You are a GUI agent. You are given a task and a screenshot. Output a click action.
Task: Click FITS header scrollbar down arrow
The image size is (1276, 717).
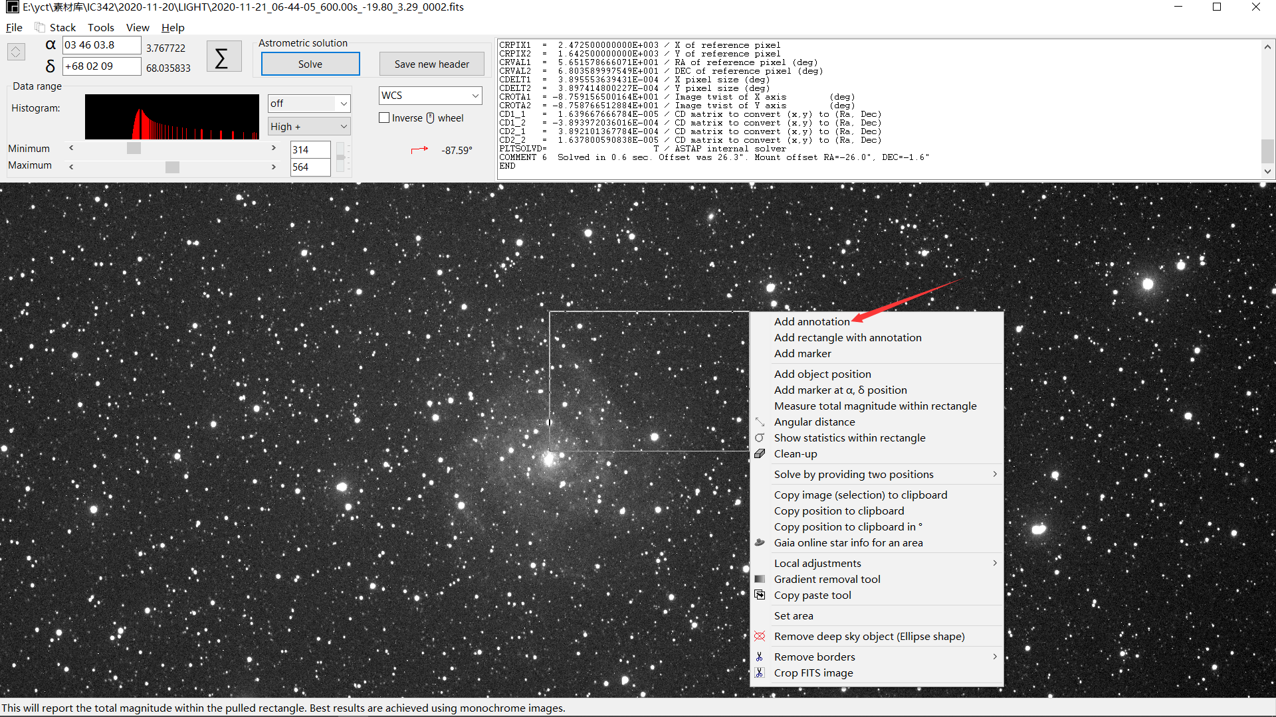point(1267,171)
